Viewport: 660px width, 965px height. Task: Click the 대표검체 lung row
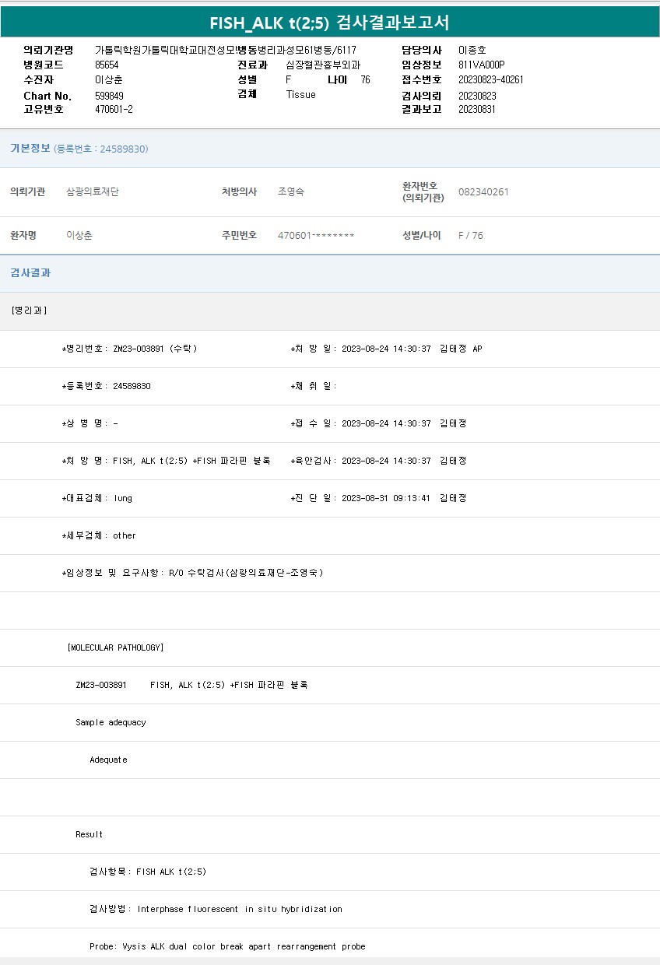[97, 498]
